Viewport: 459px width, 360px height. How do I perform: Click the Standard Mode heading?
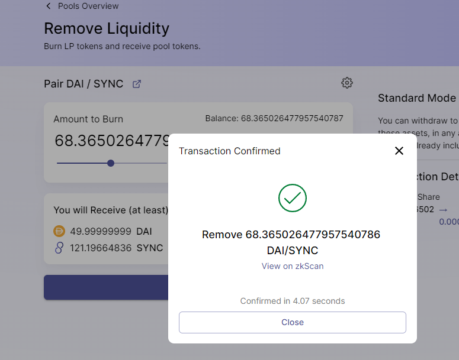coord(417,98)
